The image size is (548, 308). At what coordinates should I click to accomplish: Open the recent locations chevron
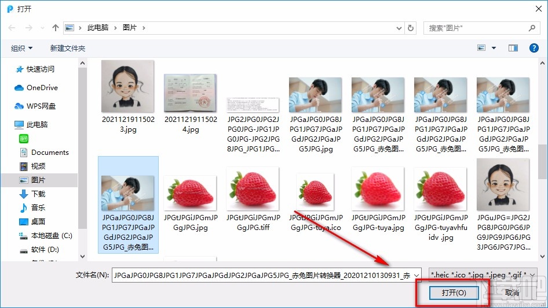point(42,28)
